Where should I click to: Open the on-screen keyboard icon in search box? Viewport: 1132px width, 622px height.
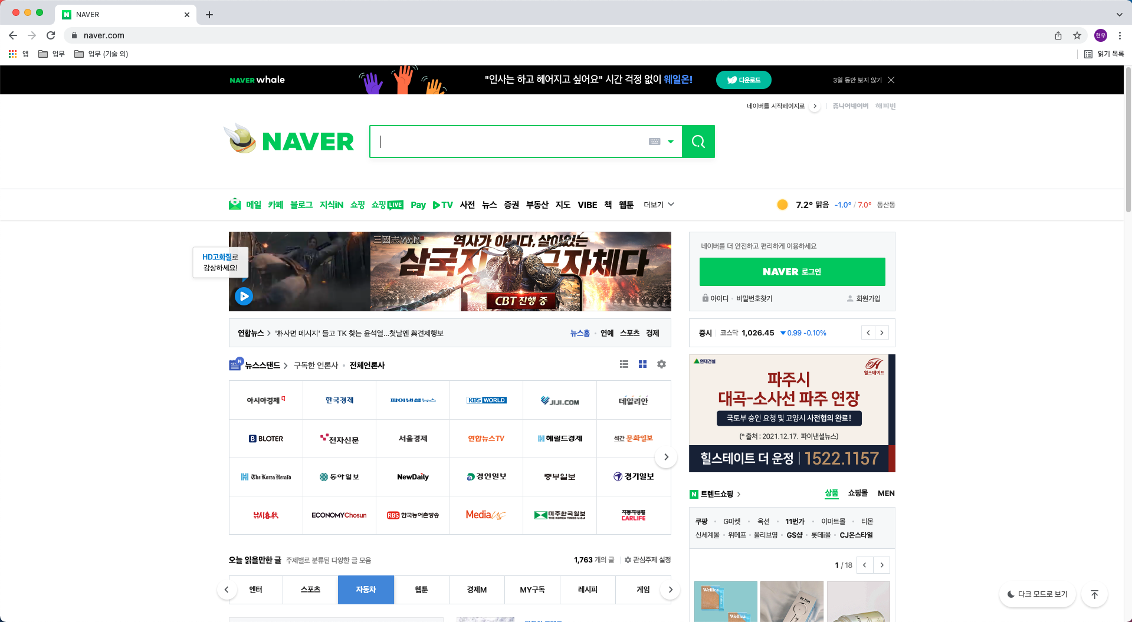tap(654, 141)
